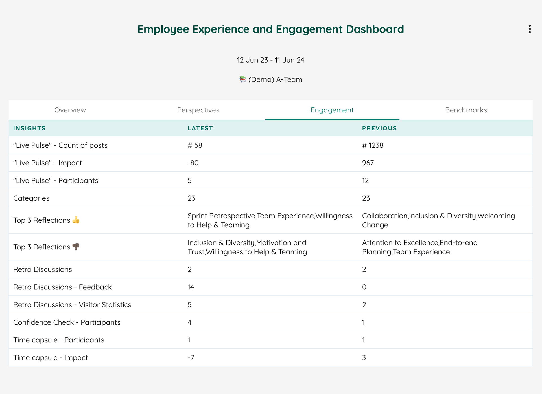Click the thumbs up emoji in Top 3 Reflections
Screen dimensions: 542x394
pyautogui.click(x=76, y=220)
